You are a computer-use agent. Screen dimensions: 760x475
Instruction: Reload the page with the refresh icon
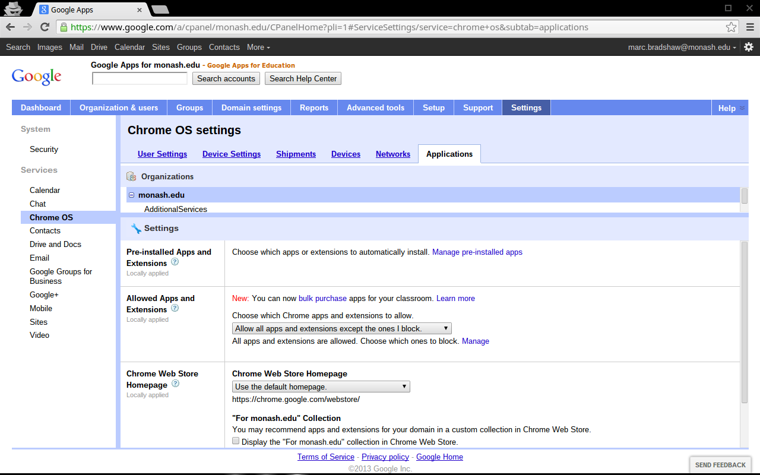[45, 27]
